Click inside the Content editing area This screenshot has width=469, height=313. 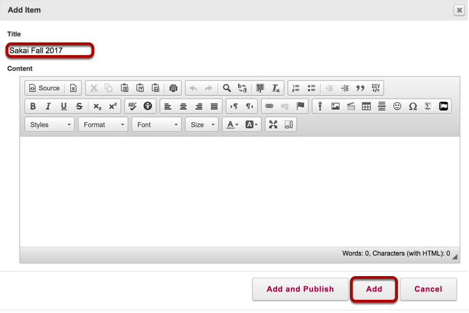pyautogui.click(x=240, y=192)
